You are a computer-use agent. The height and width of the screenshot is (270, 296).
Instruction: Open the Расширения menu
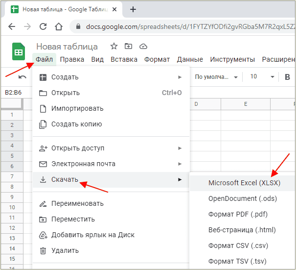click(278, 59)
